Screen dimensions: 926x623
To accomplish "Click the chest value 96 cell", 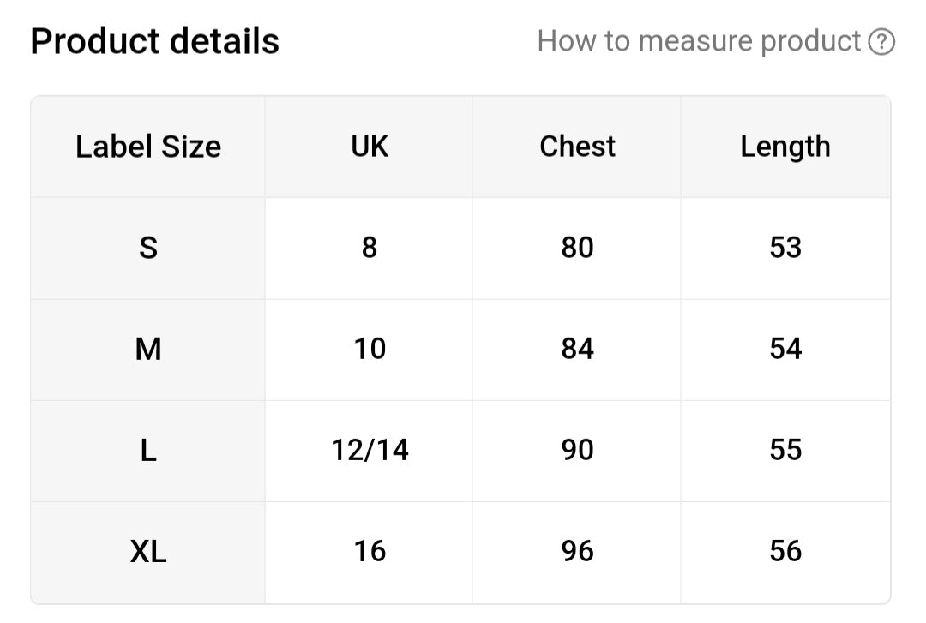I will pyautogui.click(x=577, y=553).
